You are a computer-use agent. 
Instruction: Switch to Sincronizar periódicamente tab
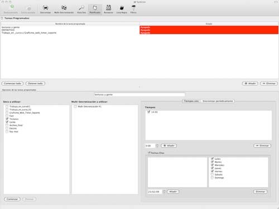tap(218, 101)
